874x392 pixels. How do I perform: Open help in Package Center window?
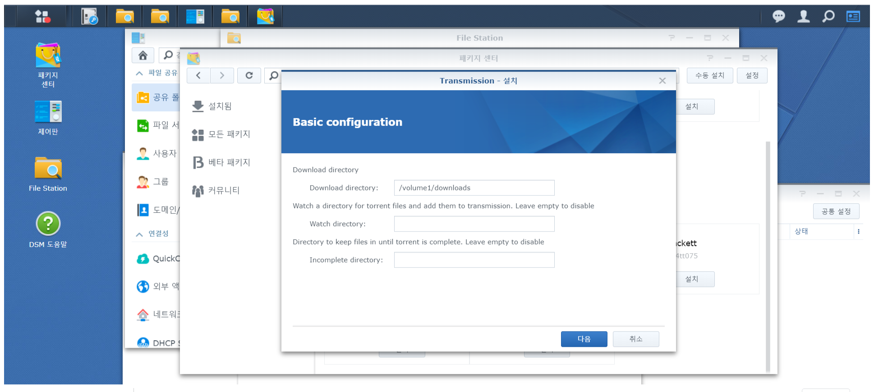710,58
